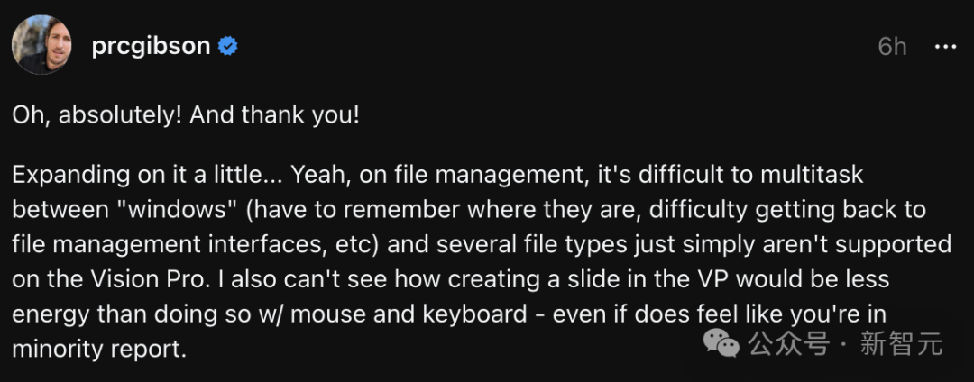Click the word "energy" in the post
This screenshot has height=382, width=974.
click(51, 315)
